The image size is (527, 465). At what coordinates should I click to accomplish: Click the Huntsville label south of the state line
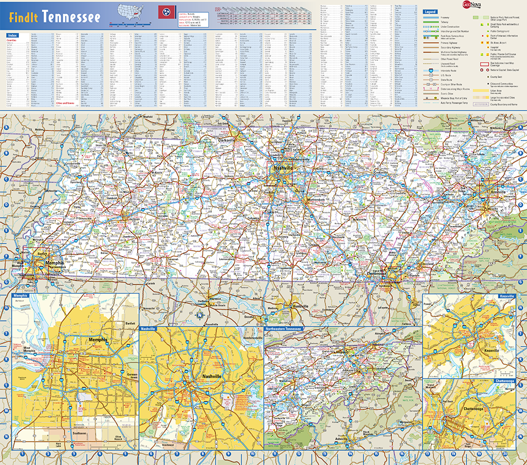point(300,306)
